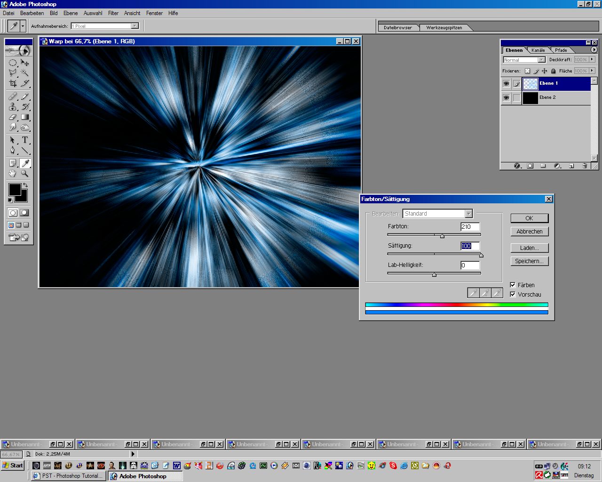Image resolution: width=602 pixels, height=482 pixels.
Task: Click the Laden... button
Action: coord(530,248)
